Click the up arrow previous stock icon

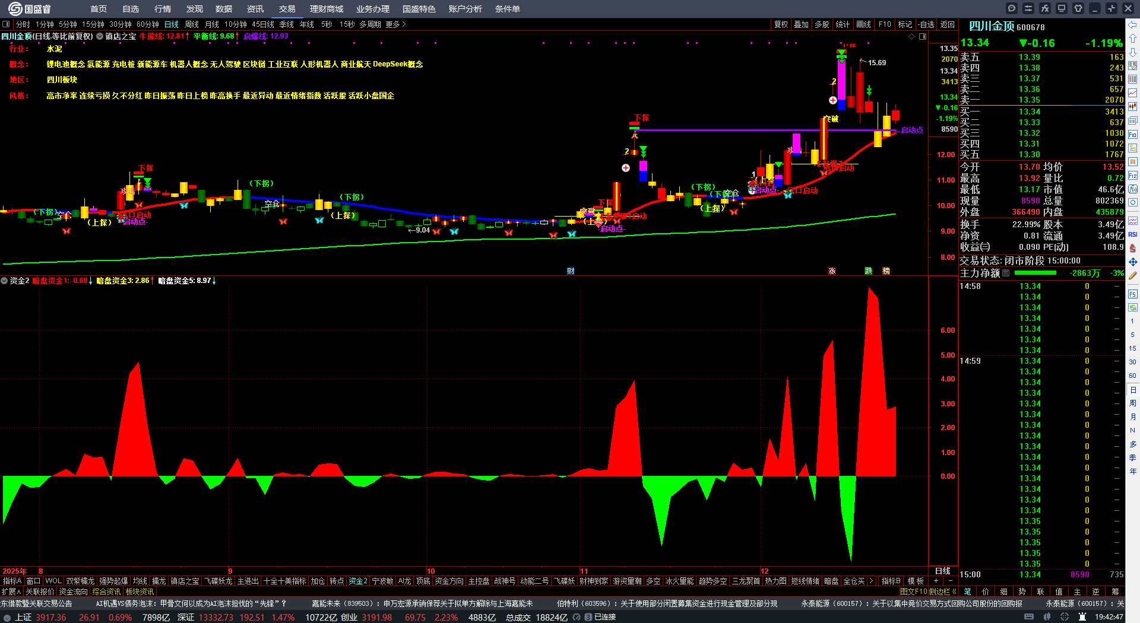click(x=1133, y=38)
